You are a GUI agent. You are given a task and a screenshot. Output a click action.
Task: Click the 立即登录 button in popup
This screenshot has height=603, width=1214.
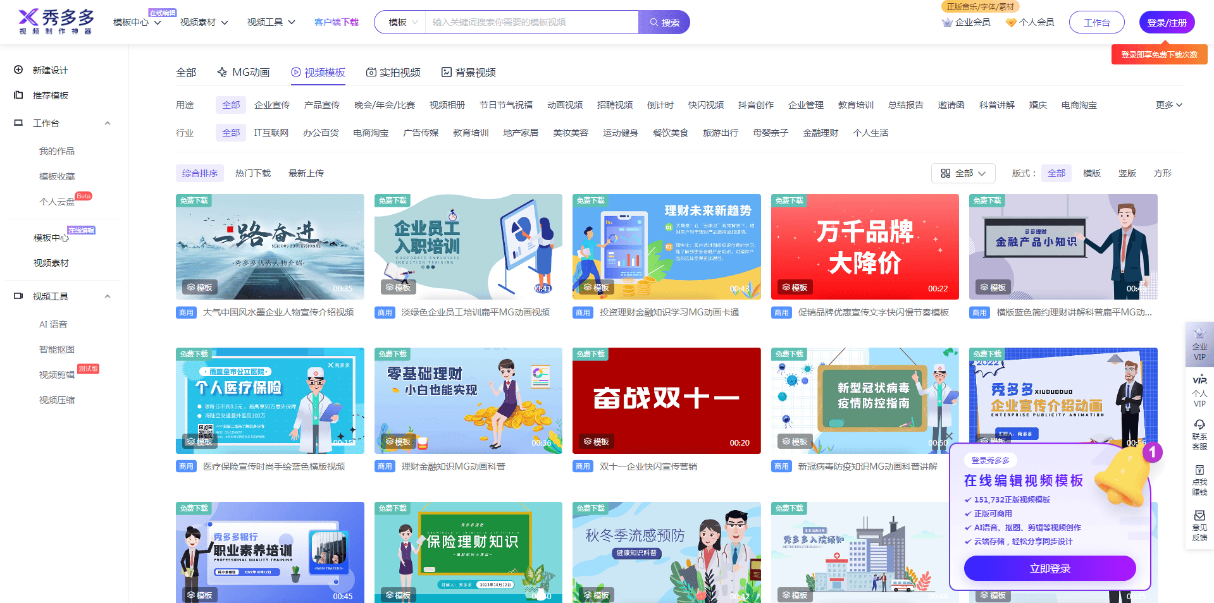(x=1050, y=568)
